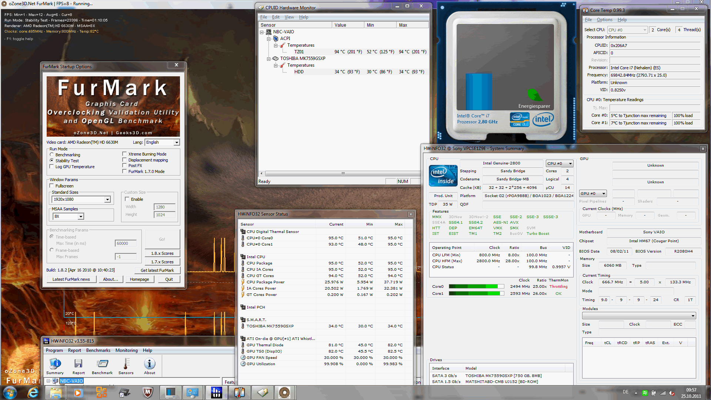The height and width of the screenshot is (400, 711).
Task: Select the Benchmarking run mode radio button
Action: click(52, 155)
